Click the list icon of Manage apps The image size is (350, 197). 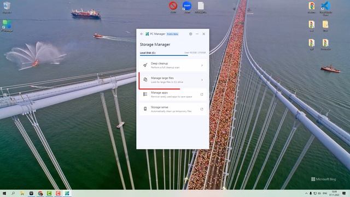pyautogui.click(x=145, y=94)
